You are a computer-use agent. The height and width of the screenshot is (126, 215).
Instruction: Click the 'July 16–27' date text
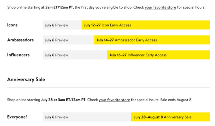click(x=118, y=55)
